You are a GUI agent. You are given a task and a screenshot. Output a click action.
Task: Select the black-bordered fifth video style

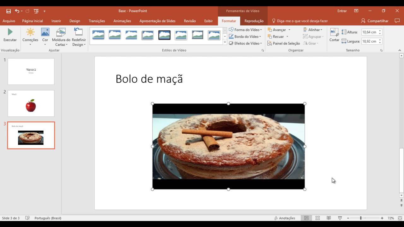point(164,35)
